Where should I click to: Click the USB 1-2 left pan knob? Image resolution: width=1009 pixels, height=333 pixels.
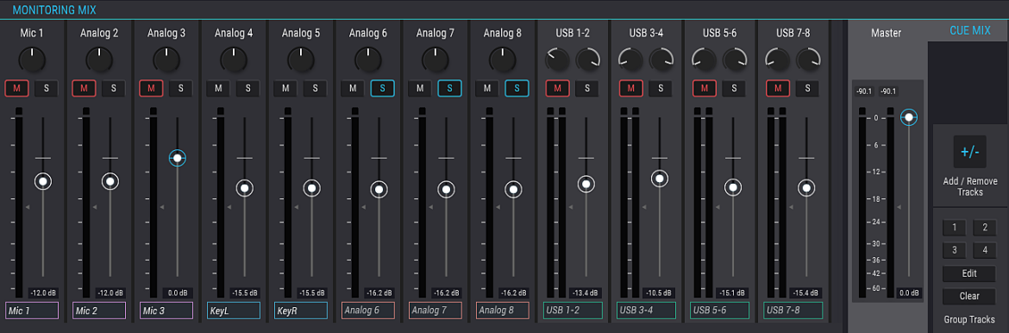point(557,60)
